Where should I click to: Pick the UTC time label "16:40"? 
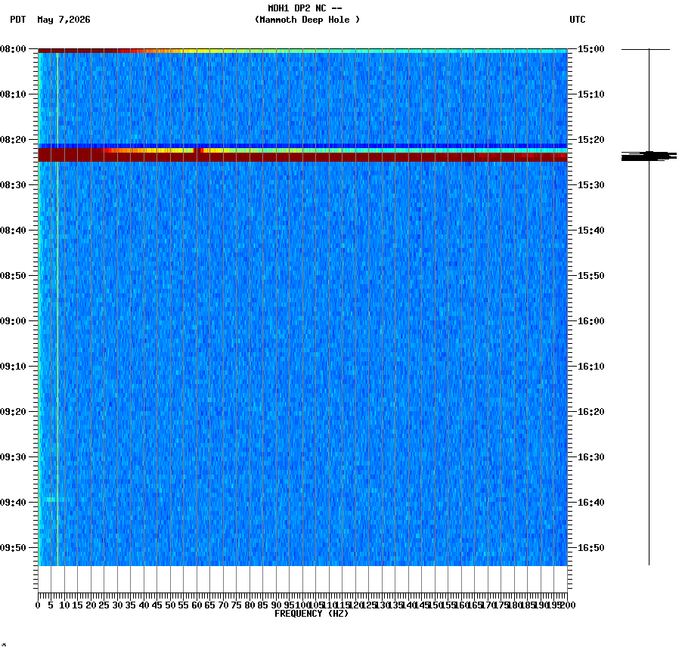(x=591, y=503)
